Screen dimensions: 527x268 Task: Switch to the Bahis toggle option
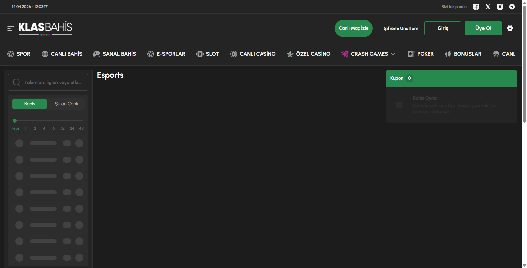[x=30, y=104]
